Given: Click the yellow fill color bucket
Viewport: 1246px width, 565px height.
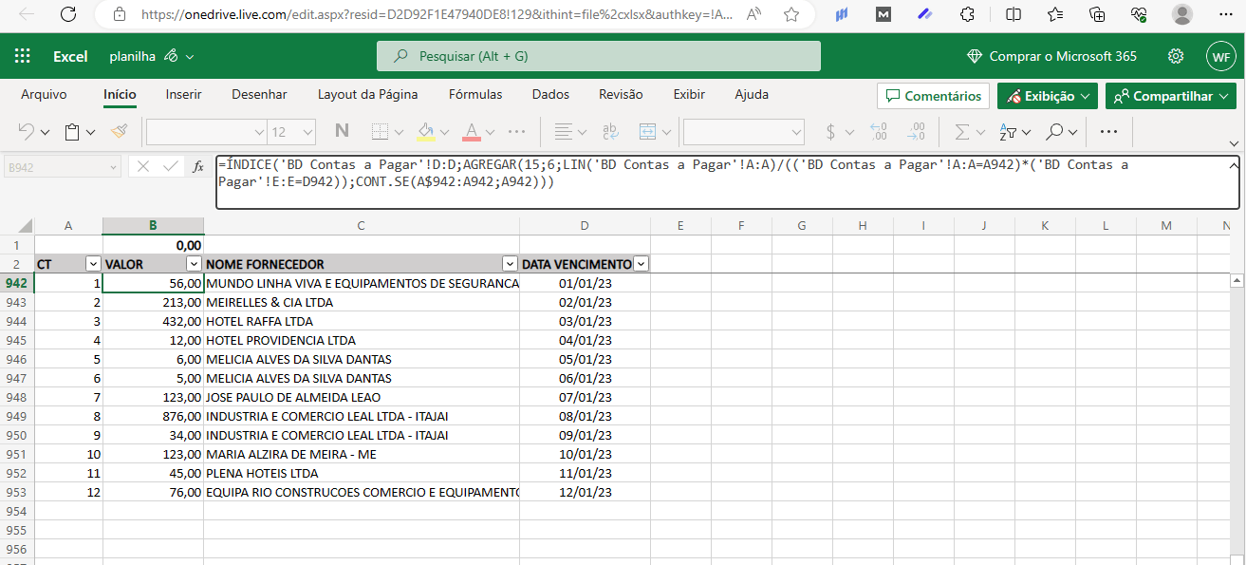Looking at the screenshot, I should point(426,131).
